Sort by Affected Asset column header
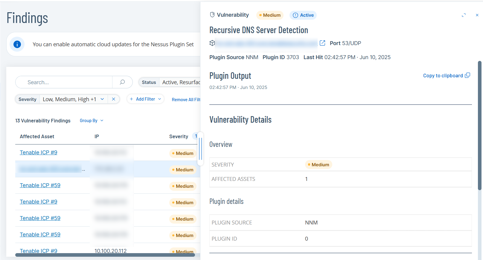 tap(37, 136)
